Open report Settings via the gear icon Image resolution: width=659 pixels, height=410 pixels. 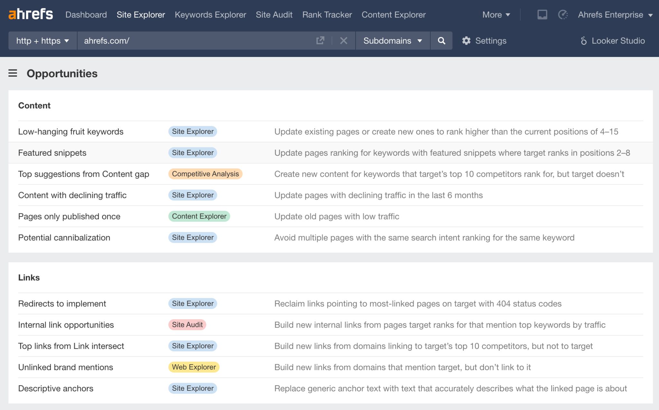click(466, 41)
